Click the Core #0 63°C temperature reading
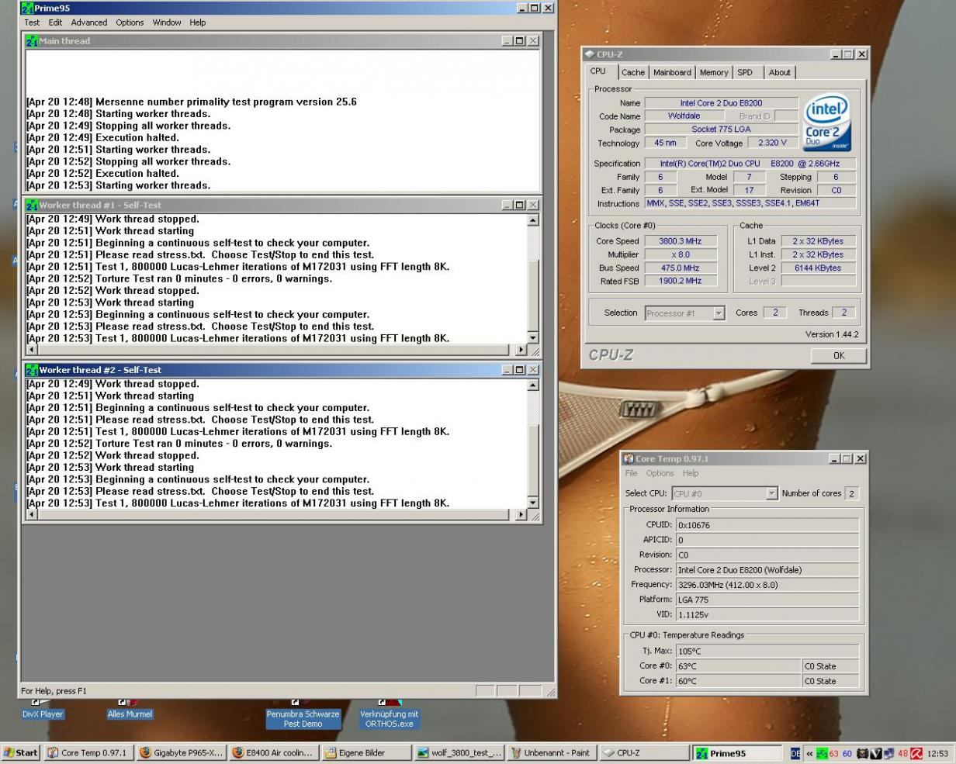The width and height of the screenshot is (956, 764). [738, 666]
